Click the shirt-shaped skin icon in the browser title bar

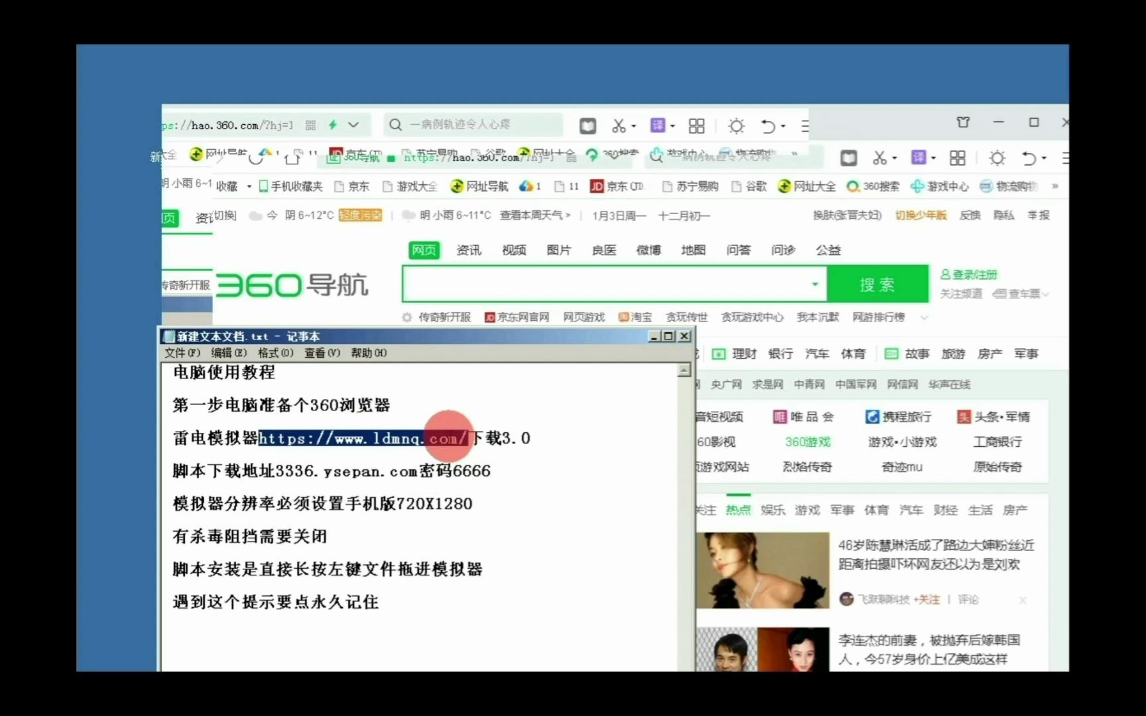(x=963, y=122)
